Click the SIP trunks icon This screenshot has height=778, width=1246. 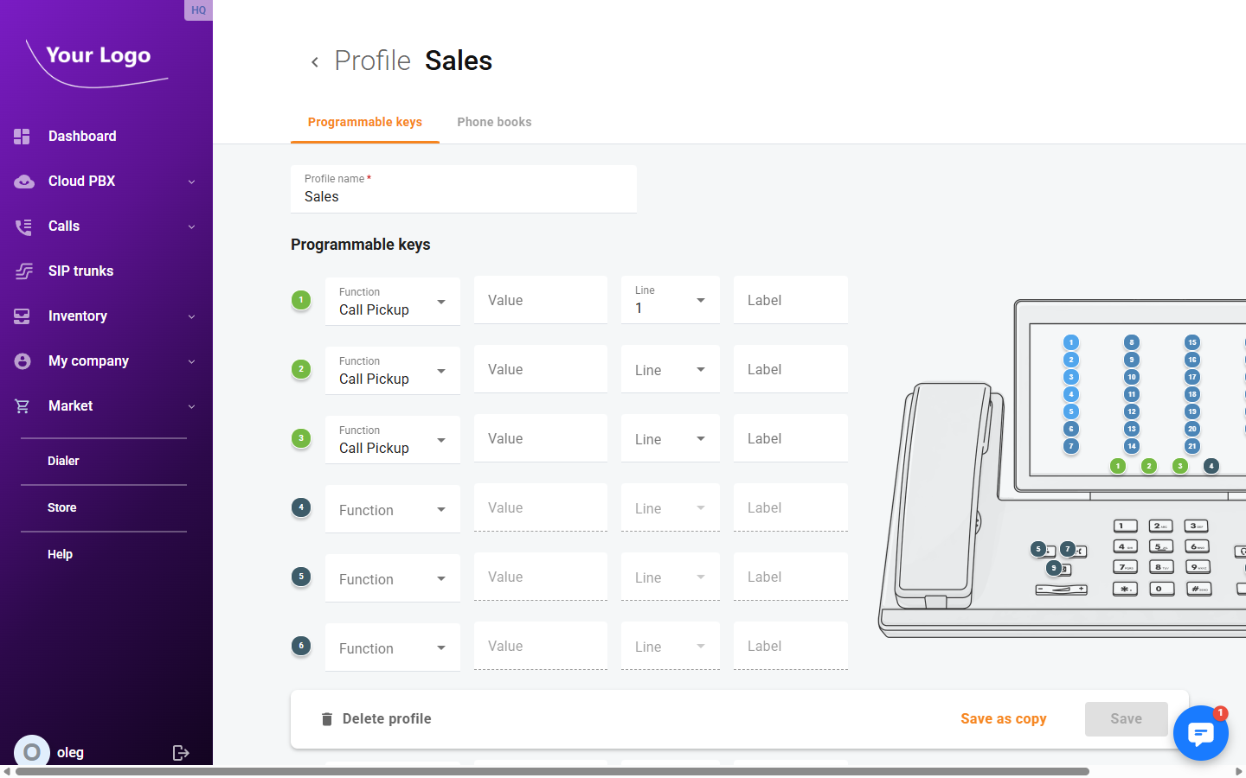[x=23, y=271]
